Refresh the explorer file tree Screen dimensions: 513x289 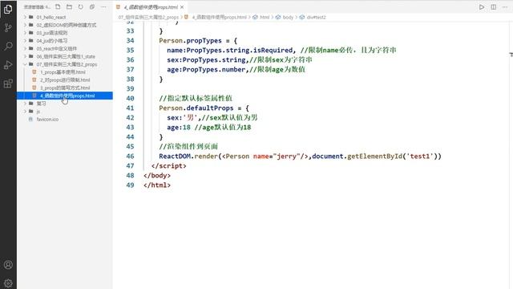click(x=80, y=6)
